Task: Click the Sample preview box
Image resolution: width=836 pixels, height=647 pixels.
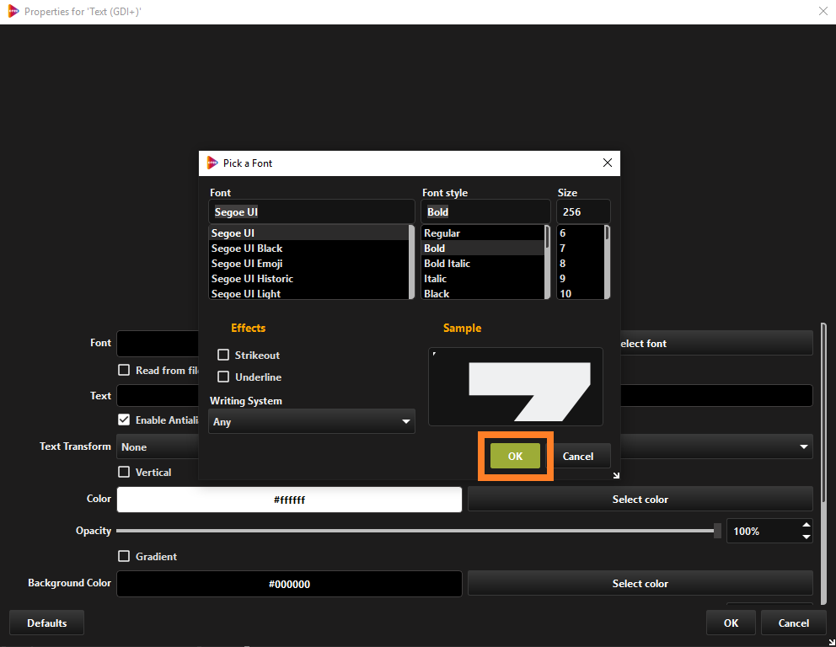Action: pyautogui.click(x=516, y=387)
